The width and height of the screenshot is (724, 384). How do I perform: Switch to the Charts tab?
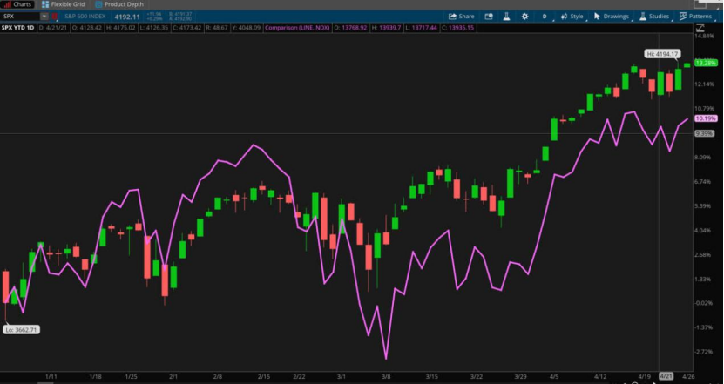[x=17, y=4]
